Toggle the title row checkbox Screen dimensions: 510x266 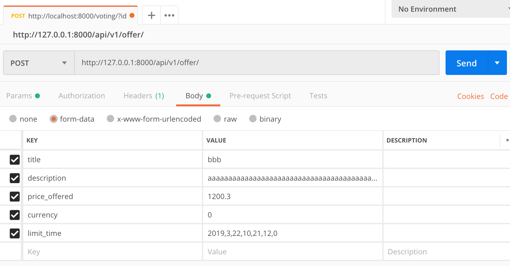[x=15, y=159]
